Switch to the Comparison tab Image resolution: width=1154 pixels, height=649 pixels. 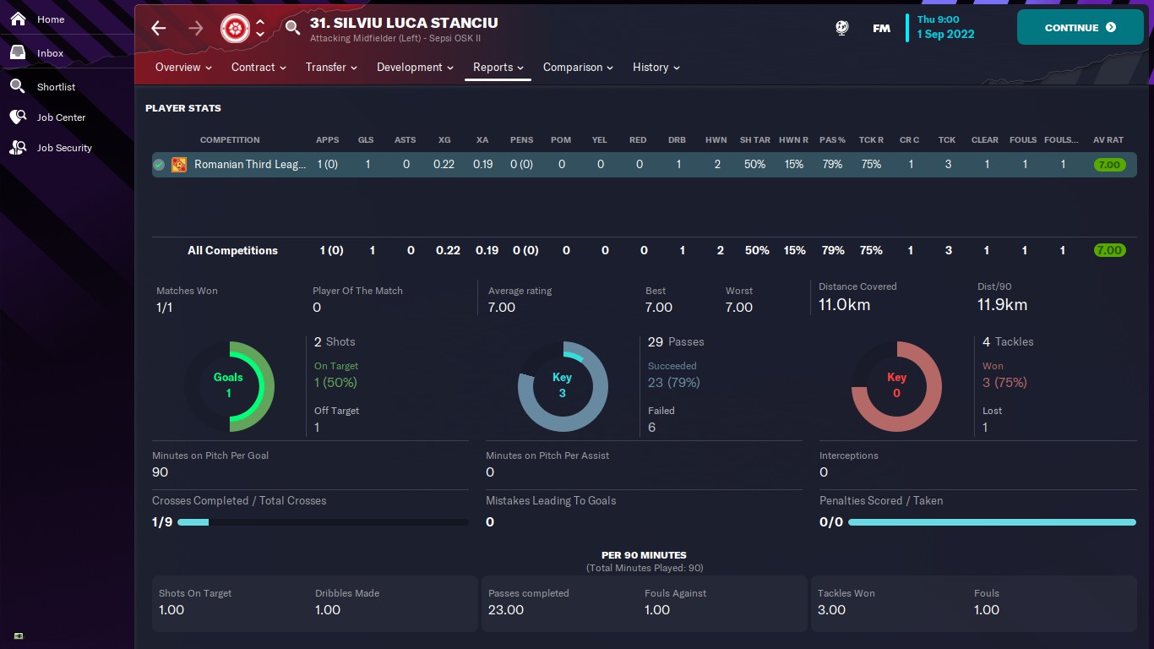(x=579, y=68)
